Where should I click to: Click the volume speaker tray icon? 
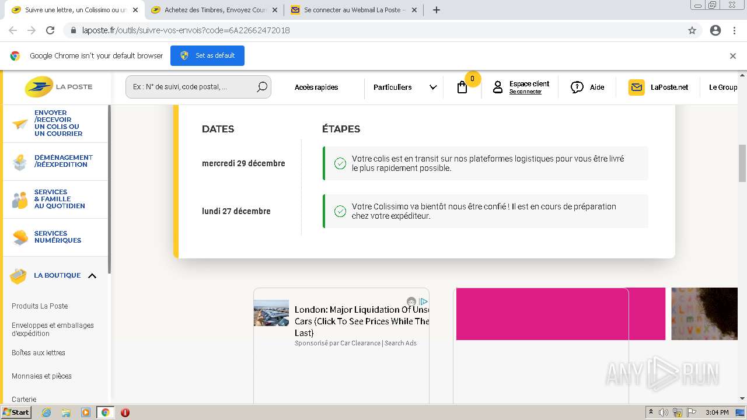(x=663, y=412)
